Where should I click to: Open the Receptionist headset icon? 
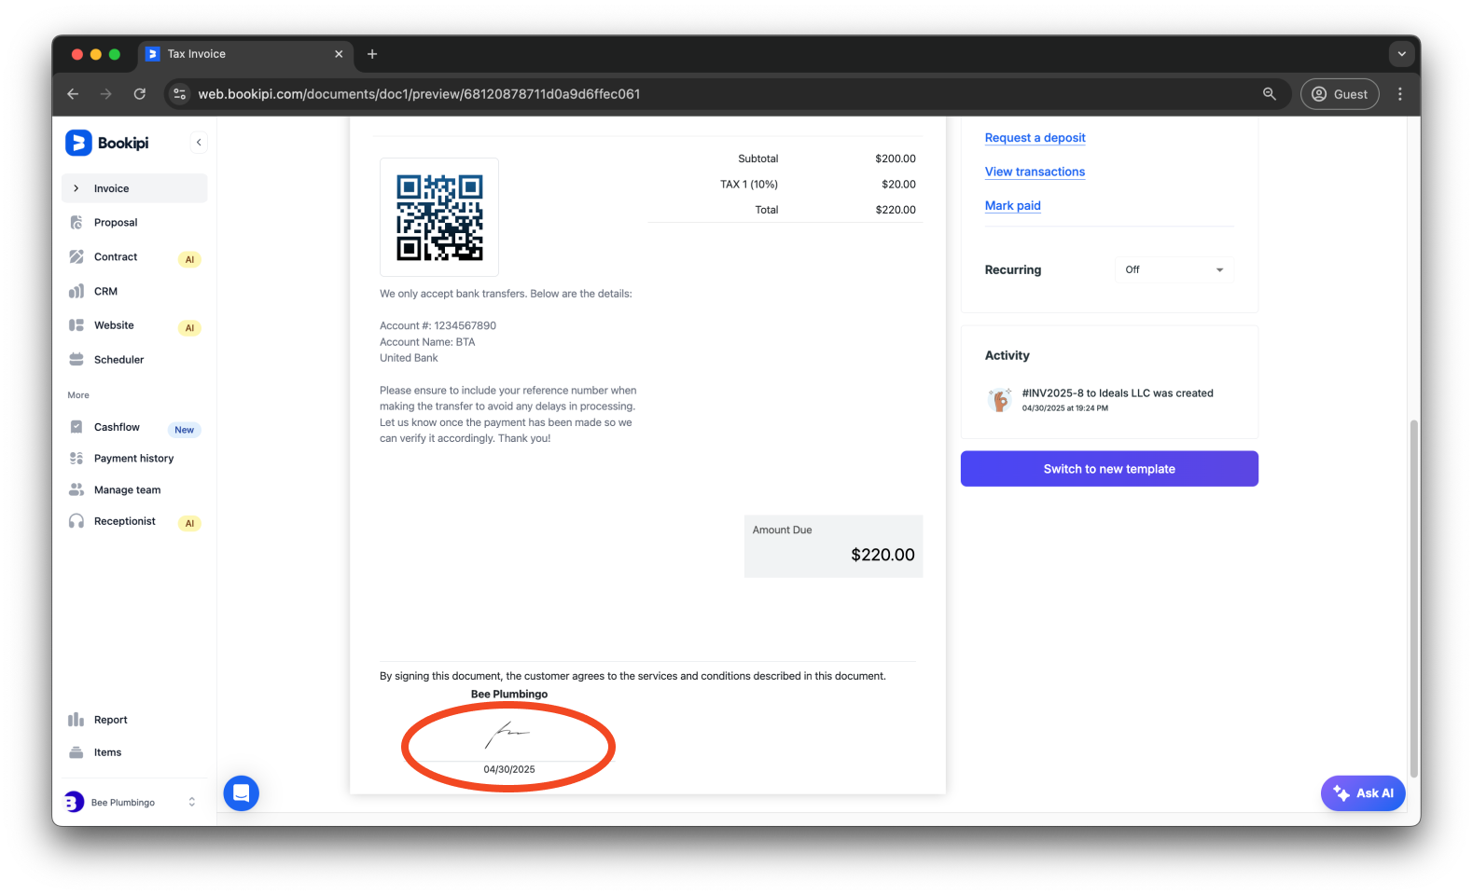pos(76,521)
